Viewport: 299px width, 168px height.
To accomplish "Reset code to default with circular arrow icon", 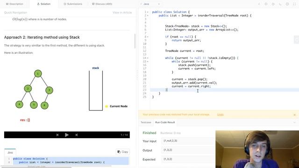I will pyautogui.click(x=273, y=4).
